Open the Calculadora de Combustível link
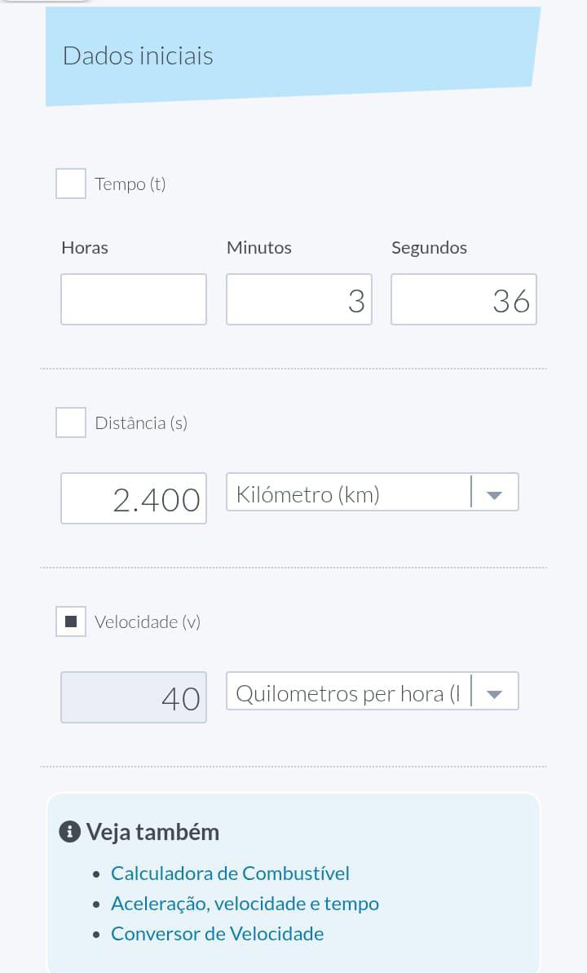Viewport: 587px width, 973px height. (x=230, y=873)
